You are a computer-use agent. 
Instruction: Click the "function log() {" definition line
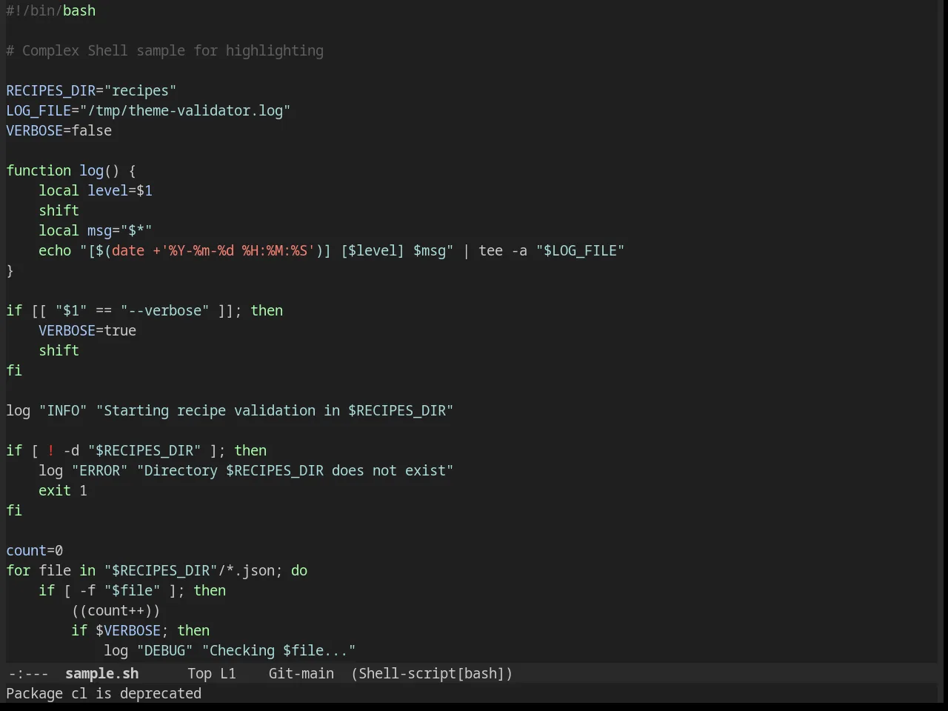71,170
